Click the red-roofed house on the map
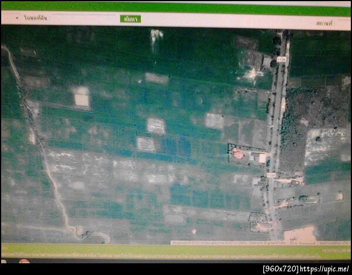 click(x=238, y=154)
